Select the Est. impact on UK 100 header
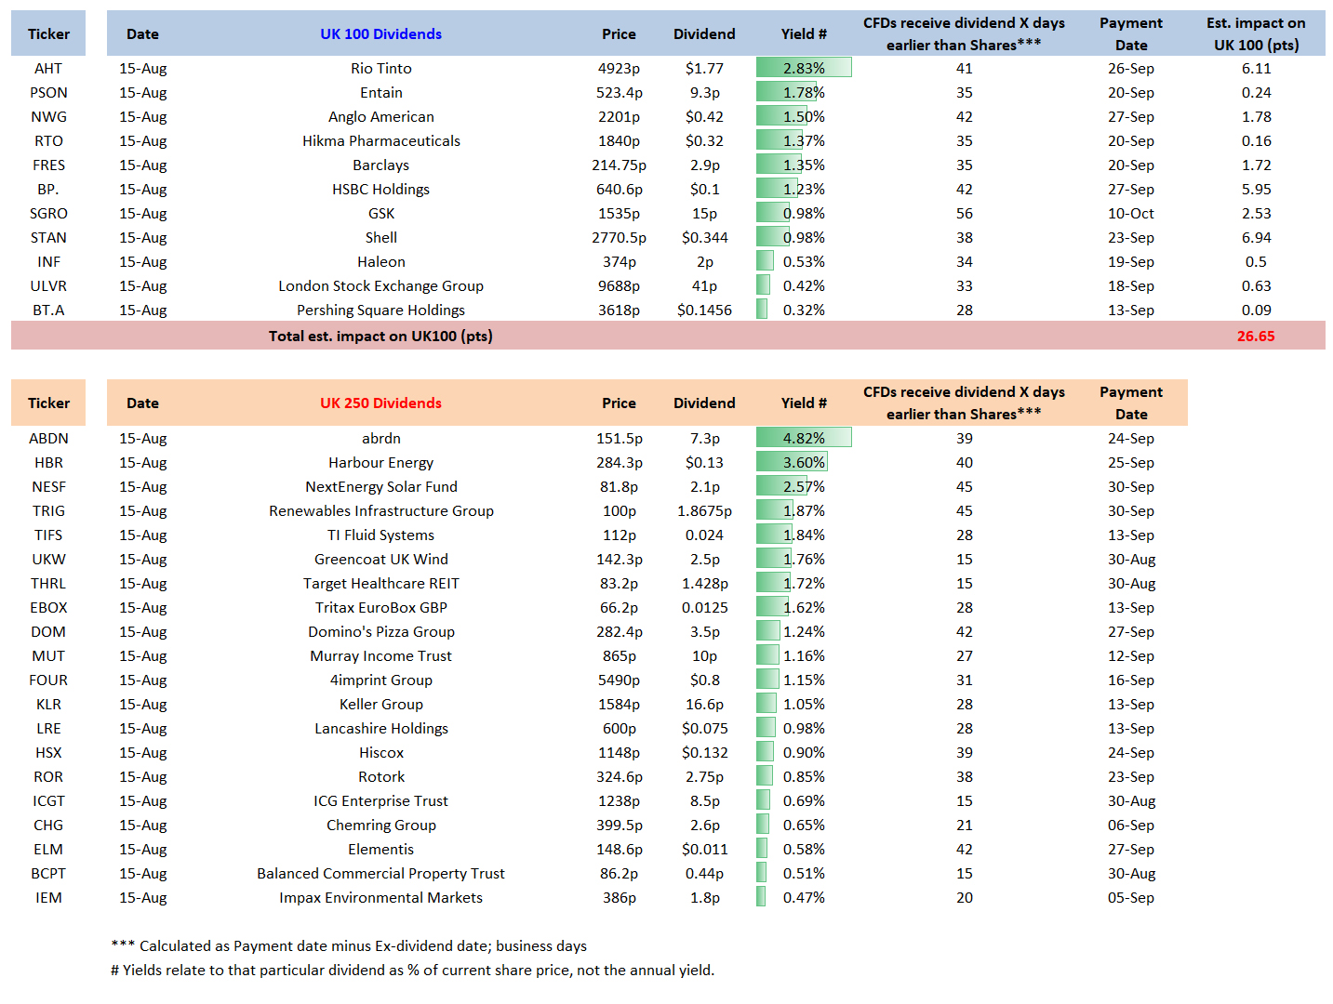The image size is (1333, 1004). coord(1256,34)
